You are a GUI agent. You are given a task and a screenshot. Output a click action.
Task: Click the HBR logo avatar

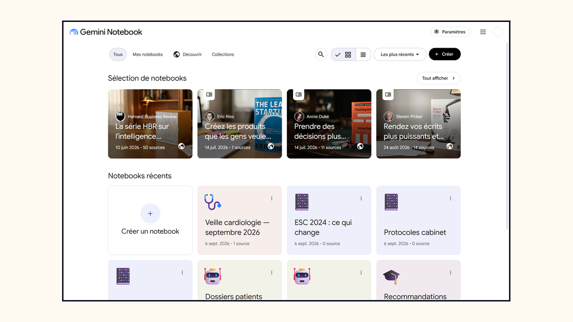pos(120,116)
